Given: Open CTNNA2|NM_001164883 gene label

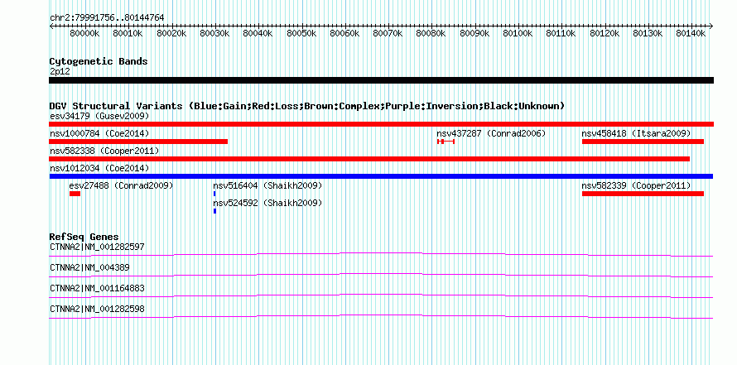Looking at the screenshot, I should pyautogui.click(x=97, y=288).
